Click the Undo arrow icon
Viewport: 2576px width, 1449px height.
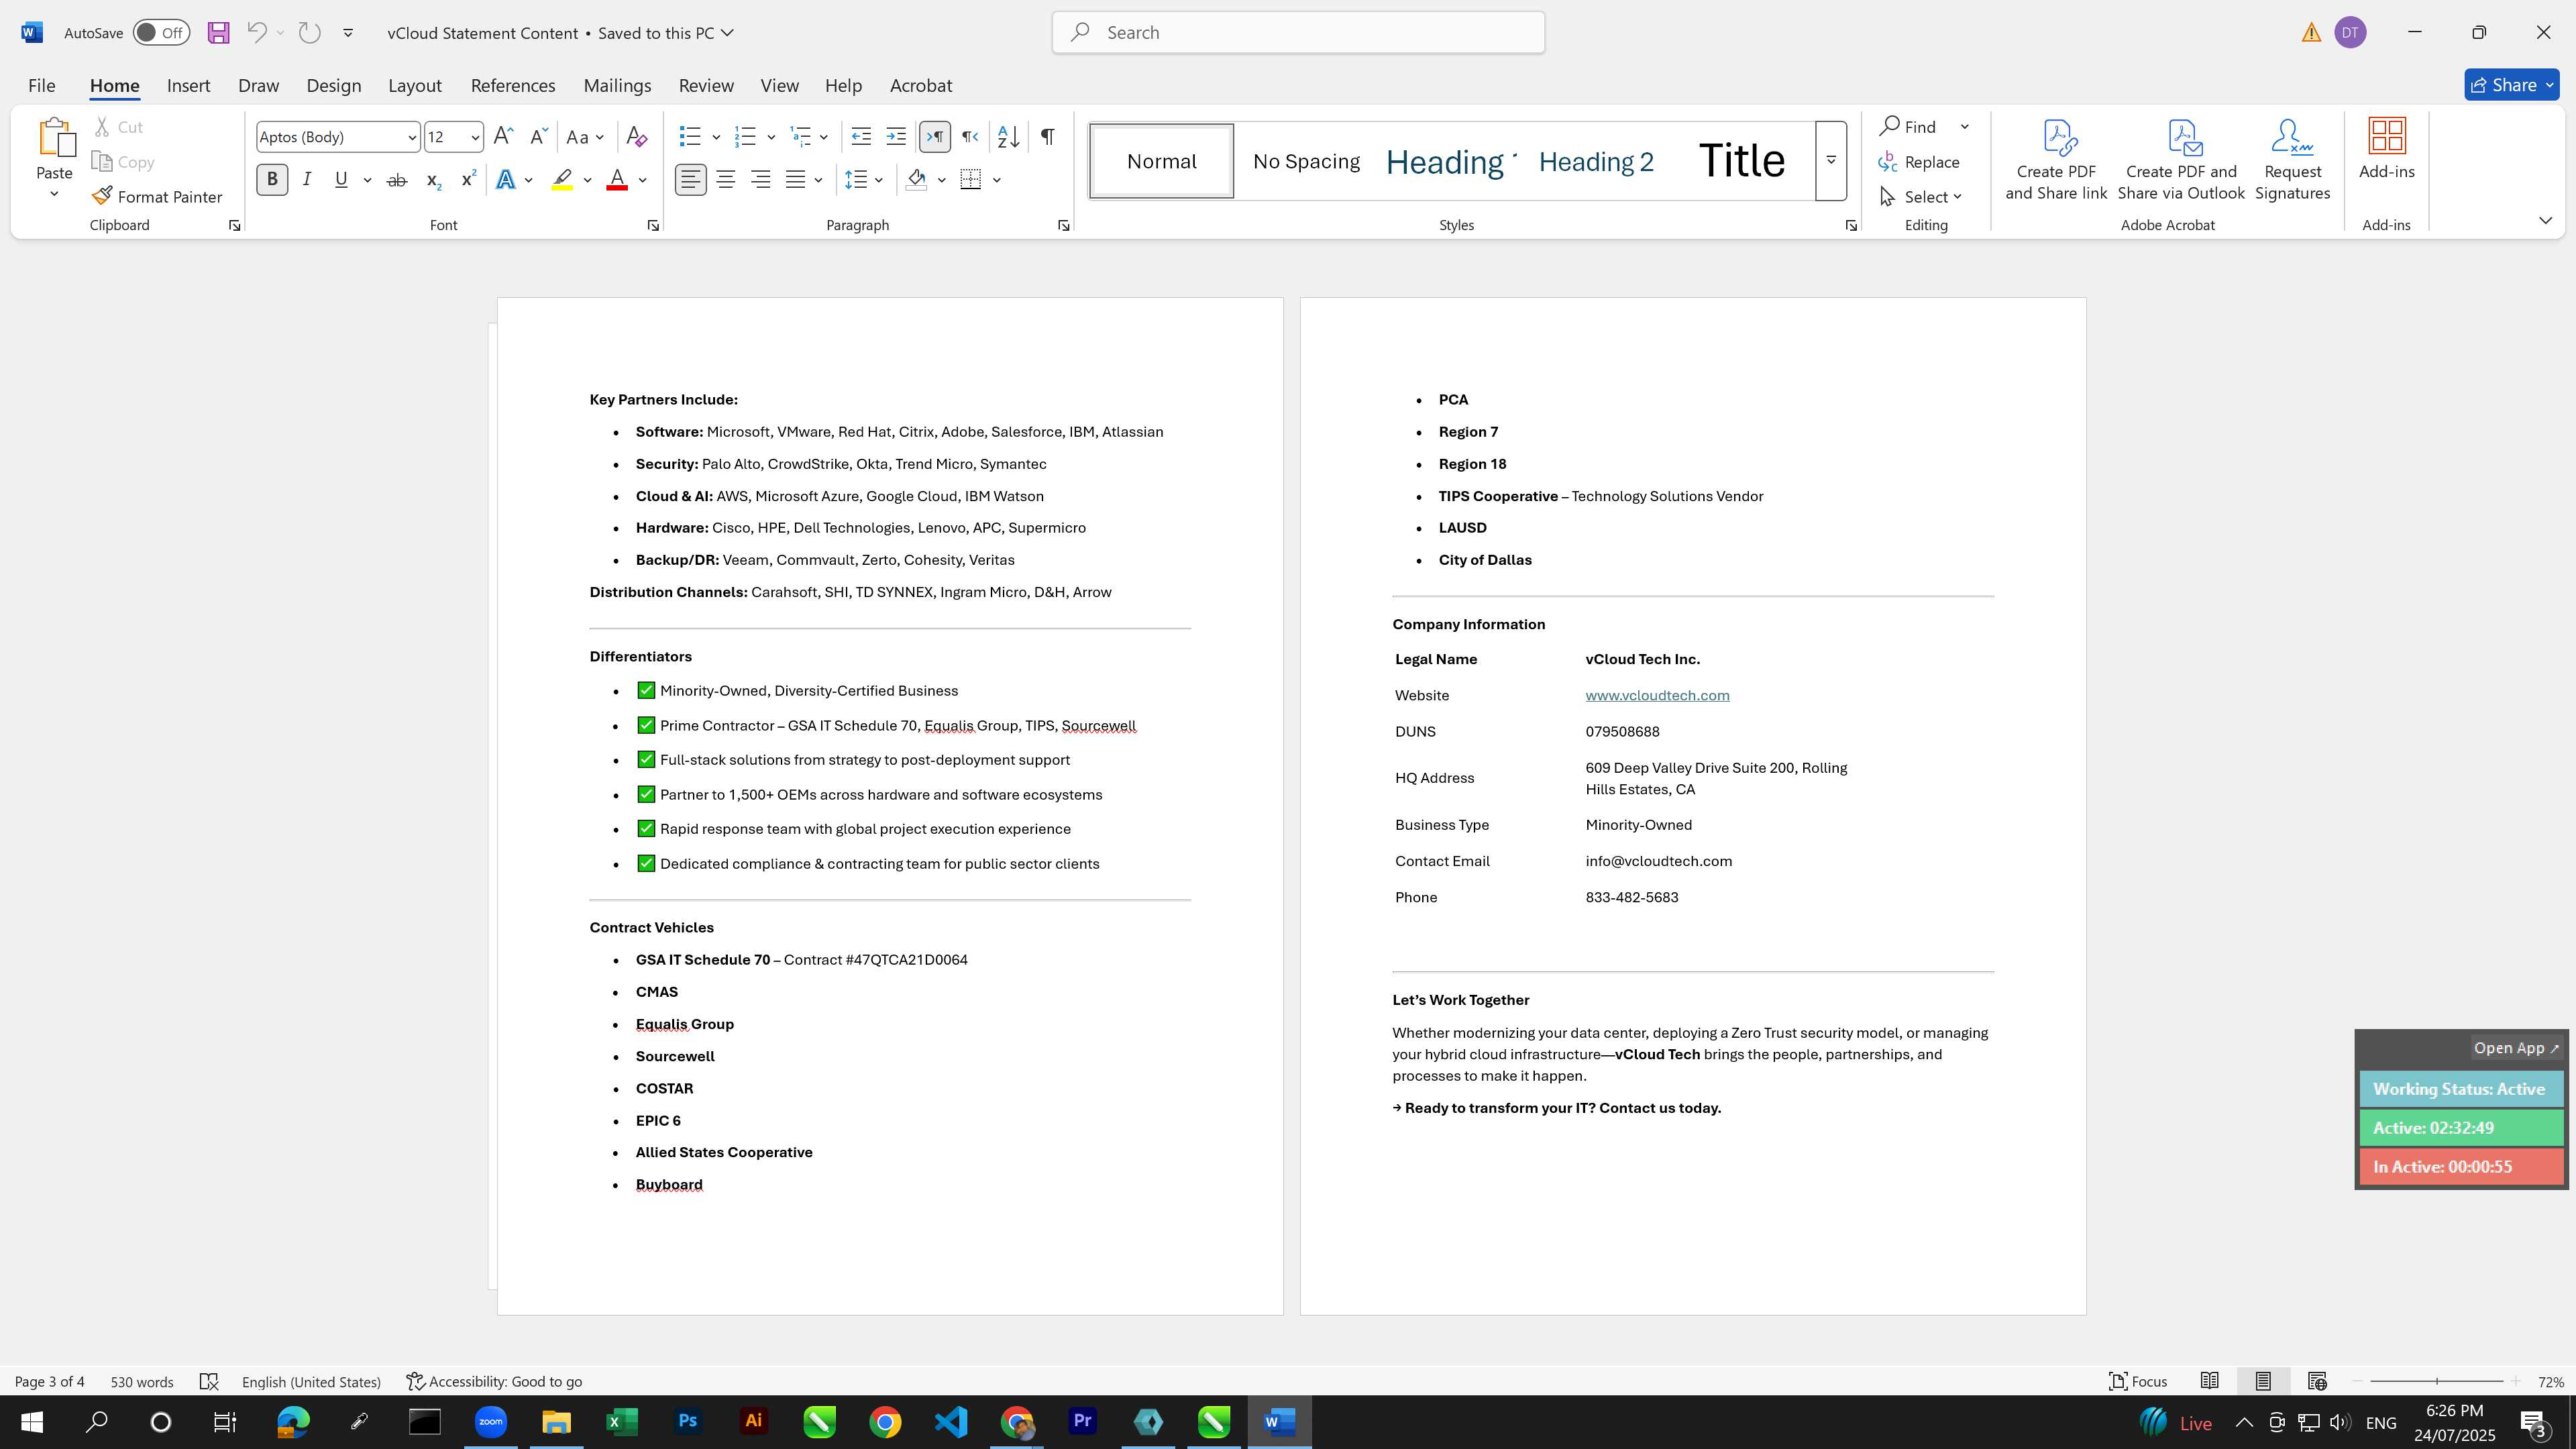[256, 32]
